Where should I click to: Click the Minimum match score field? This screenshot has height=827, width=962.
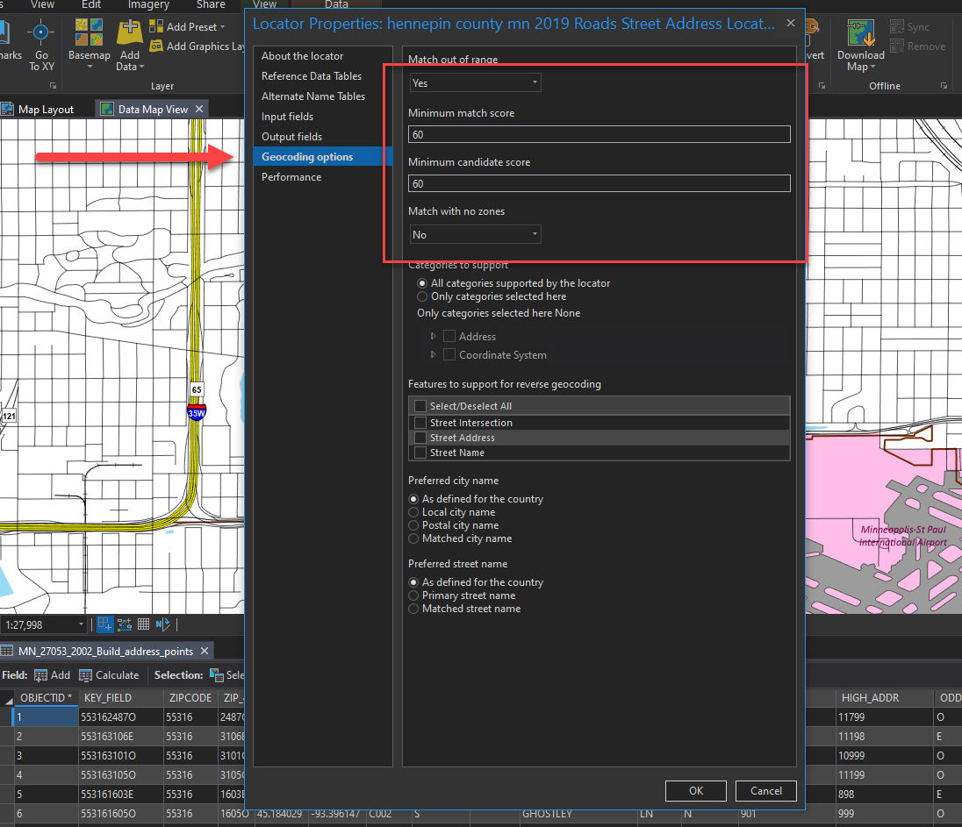[x=599, y=134]
